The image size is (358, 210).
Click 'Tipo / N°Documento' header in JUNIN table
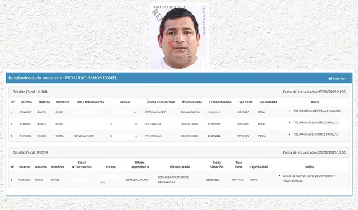pyautogui.click(x=90, y=102)
